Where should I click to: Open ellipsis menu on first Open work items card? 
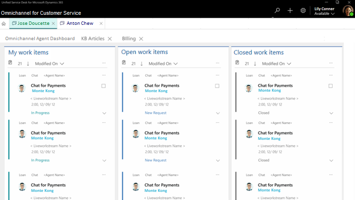point(218,75)
